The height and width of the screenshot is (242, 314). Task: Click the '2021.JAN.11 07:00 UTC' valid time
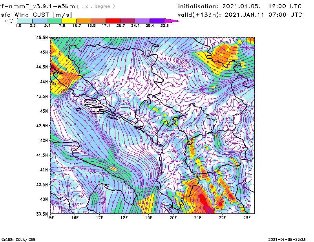263,15
